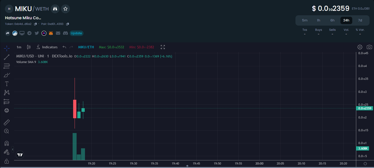Click the email envelope icon
The height and width of the screenshot is (168, 374).
click(x=58, y=33)
